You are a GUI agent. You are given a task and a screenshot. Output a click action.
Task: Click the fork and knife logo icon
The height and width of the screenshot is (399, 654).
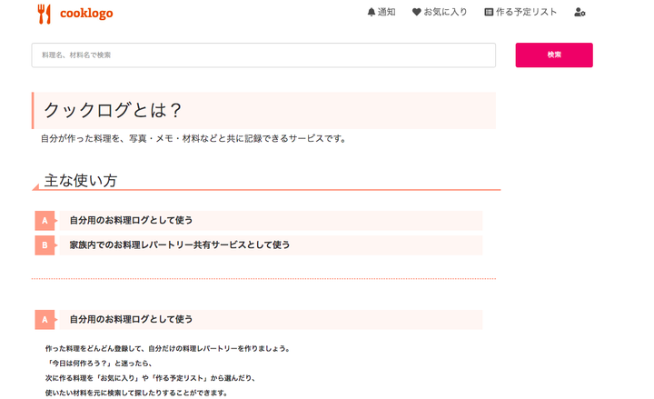45,14
